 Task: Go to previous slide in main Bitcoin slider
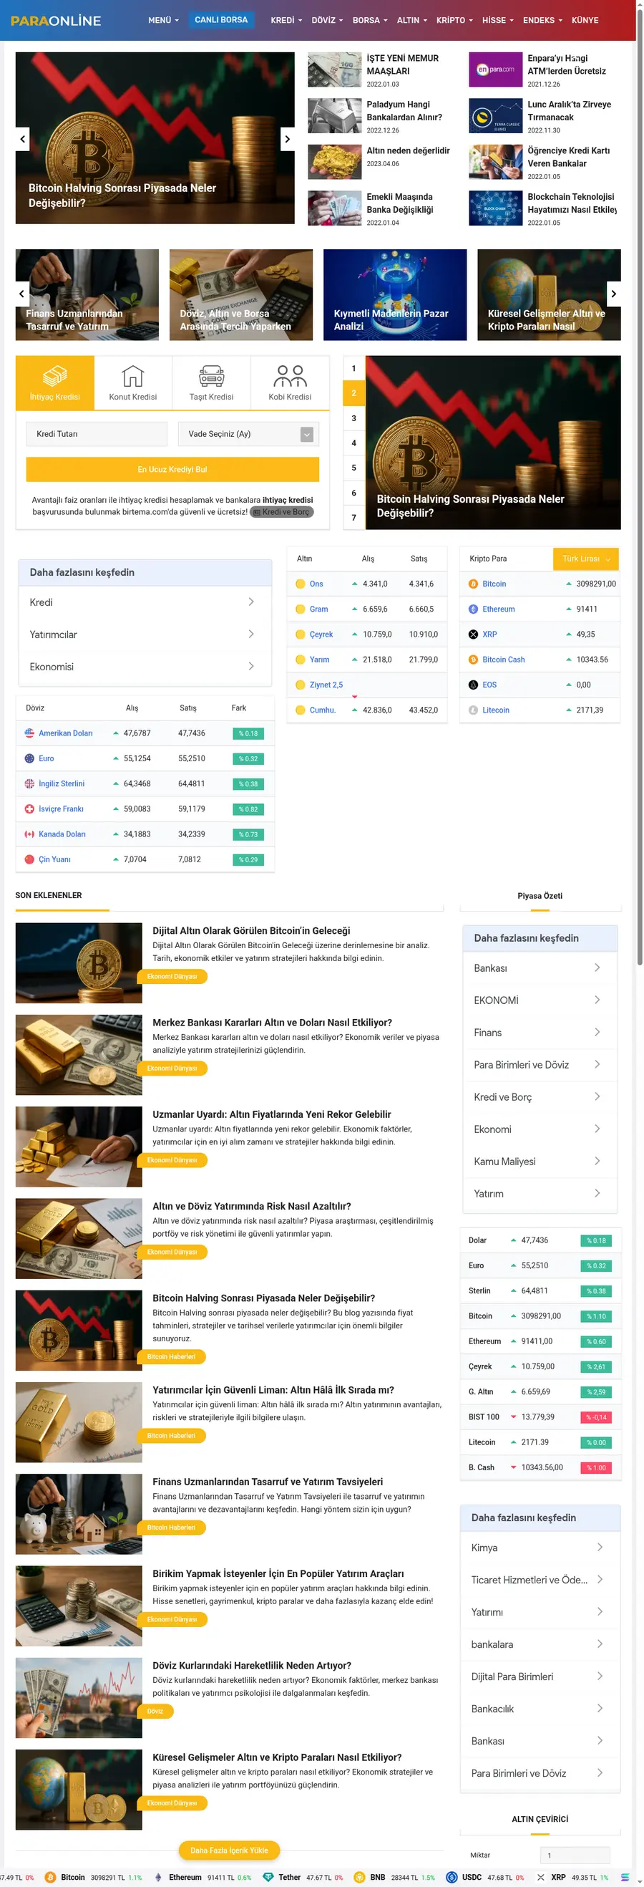pyautogui.click(x=22, y=138)
